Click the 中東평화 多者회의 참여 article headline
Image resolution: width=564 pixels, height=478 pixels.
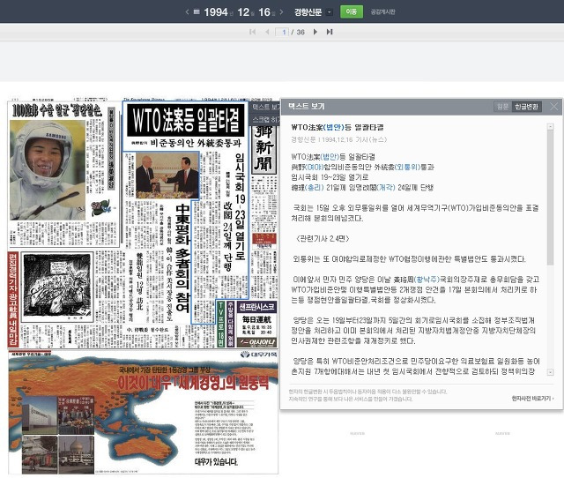[x=183, y=258]
